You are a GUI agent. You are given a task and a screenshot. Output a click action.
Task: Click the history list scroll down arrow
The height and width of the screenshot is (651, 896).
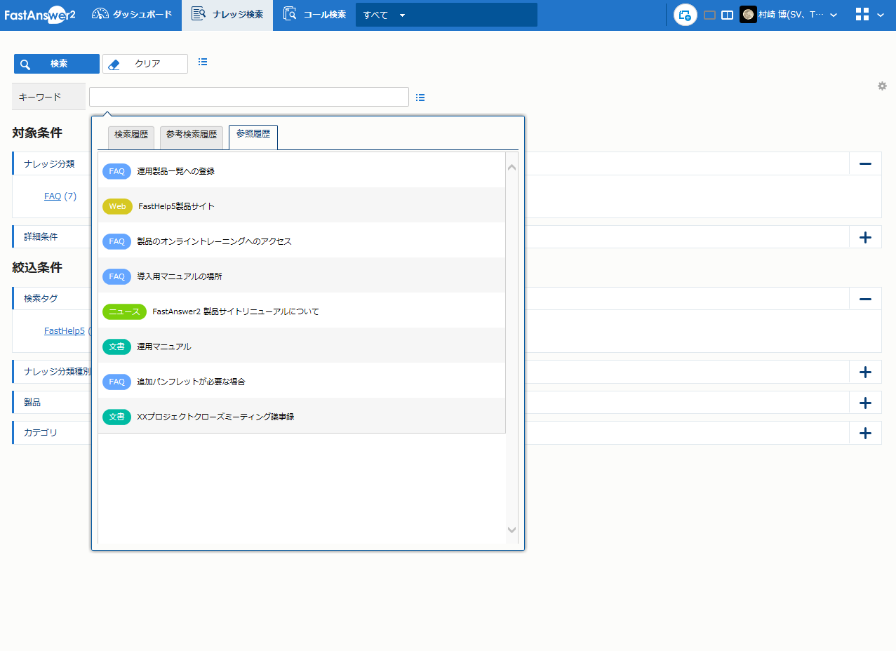point(511,530)
